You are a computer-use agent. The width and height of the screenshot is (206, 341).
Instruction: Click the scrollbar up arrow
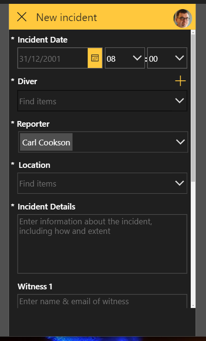pos(193,32)
